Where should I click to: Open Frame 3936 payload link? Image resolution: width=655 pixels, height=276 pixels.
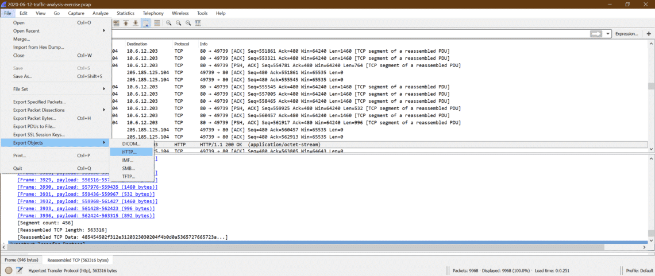coord(86,216)
